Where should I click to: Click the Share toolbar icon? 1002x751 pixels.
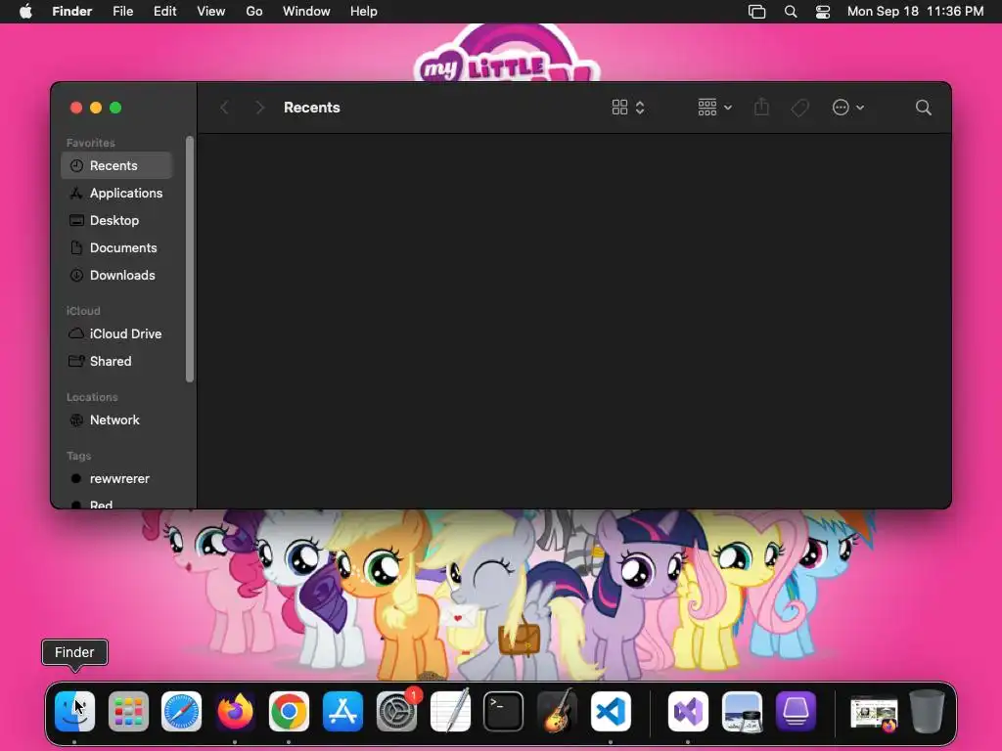tap(761, 108)
